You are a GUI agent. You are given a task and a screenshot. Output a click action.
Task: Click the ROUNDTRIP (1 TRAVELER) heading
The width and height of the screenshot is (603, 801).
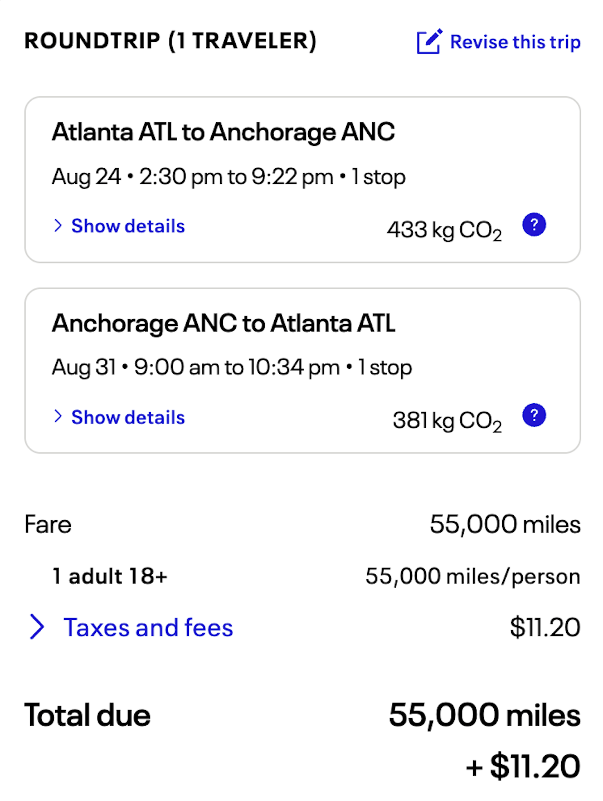[171, 41]
